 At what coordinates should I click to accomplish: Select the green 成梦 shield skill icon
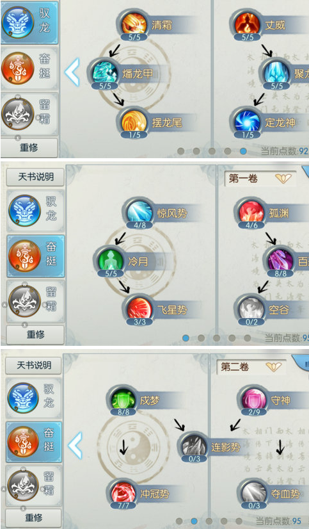123,400
